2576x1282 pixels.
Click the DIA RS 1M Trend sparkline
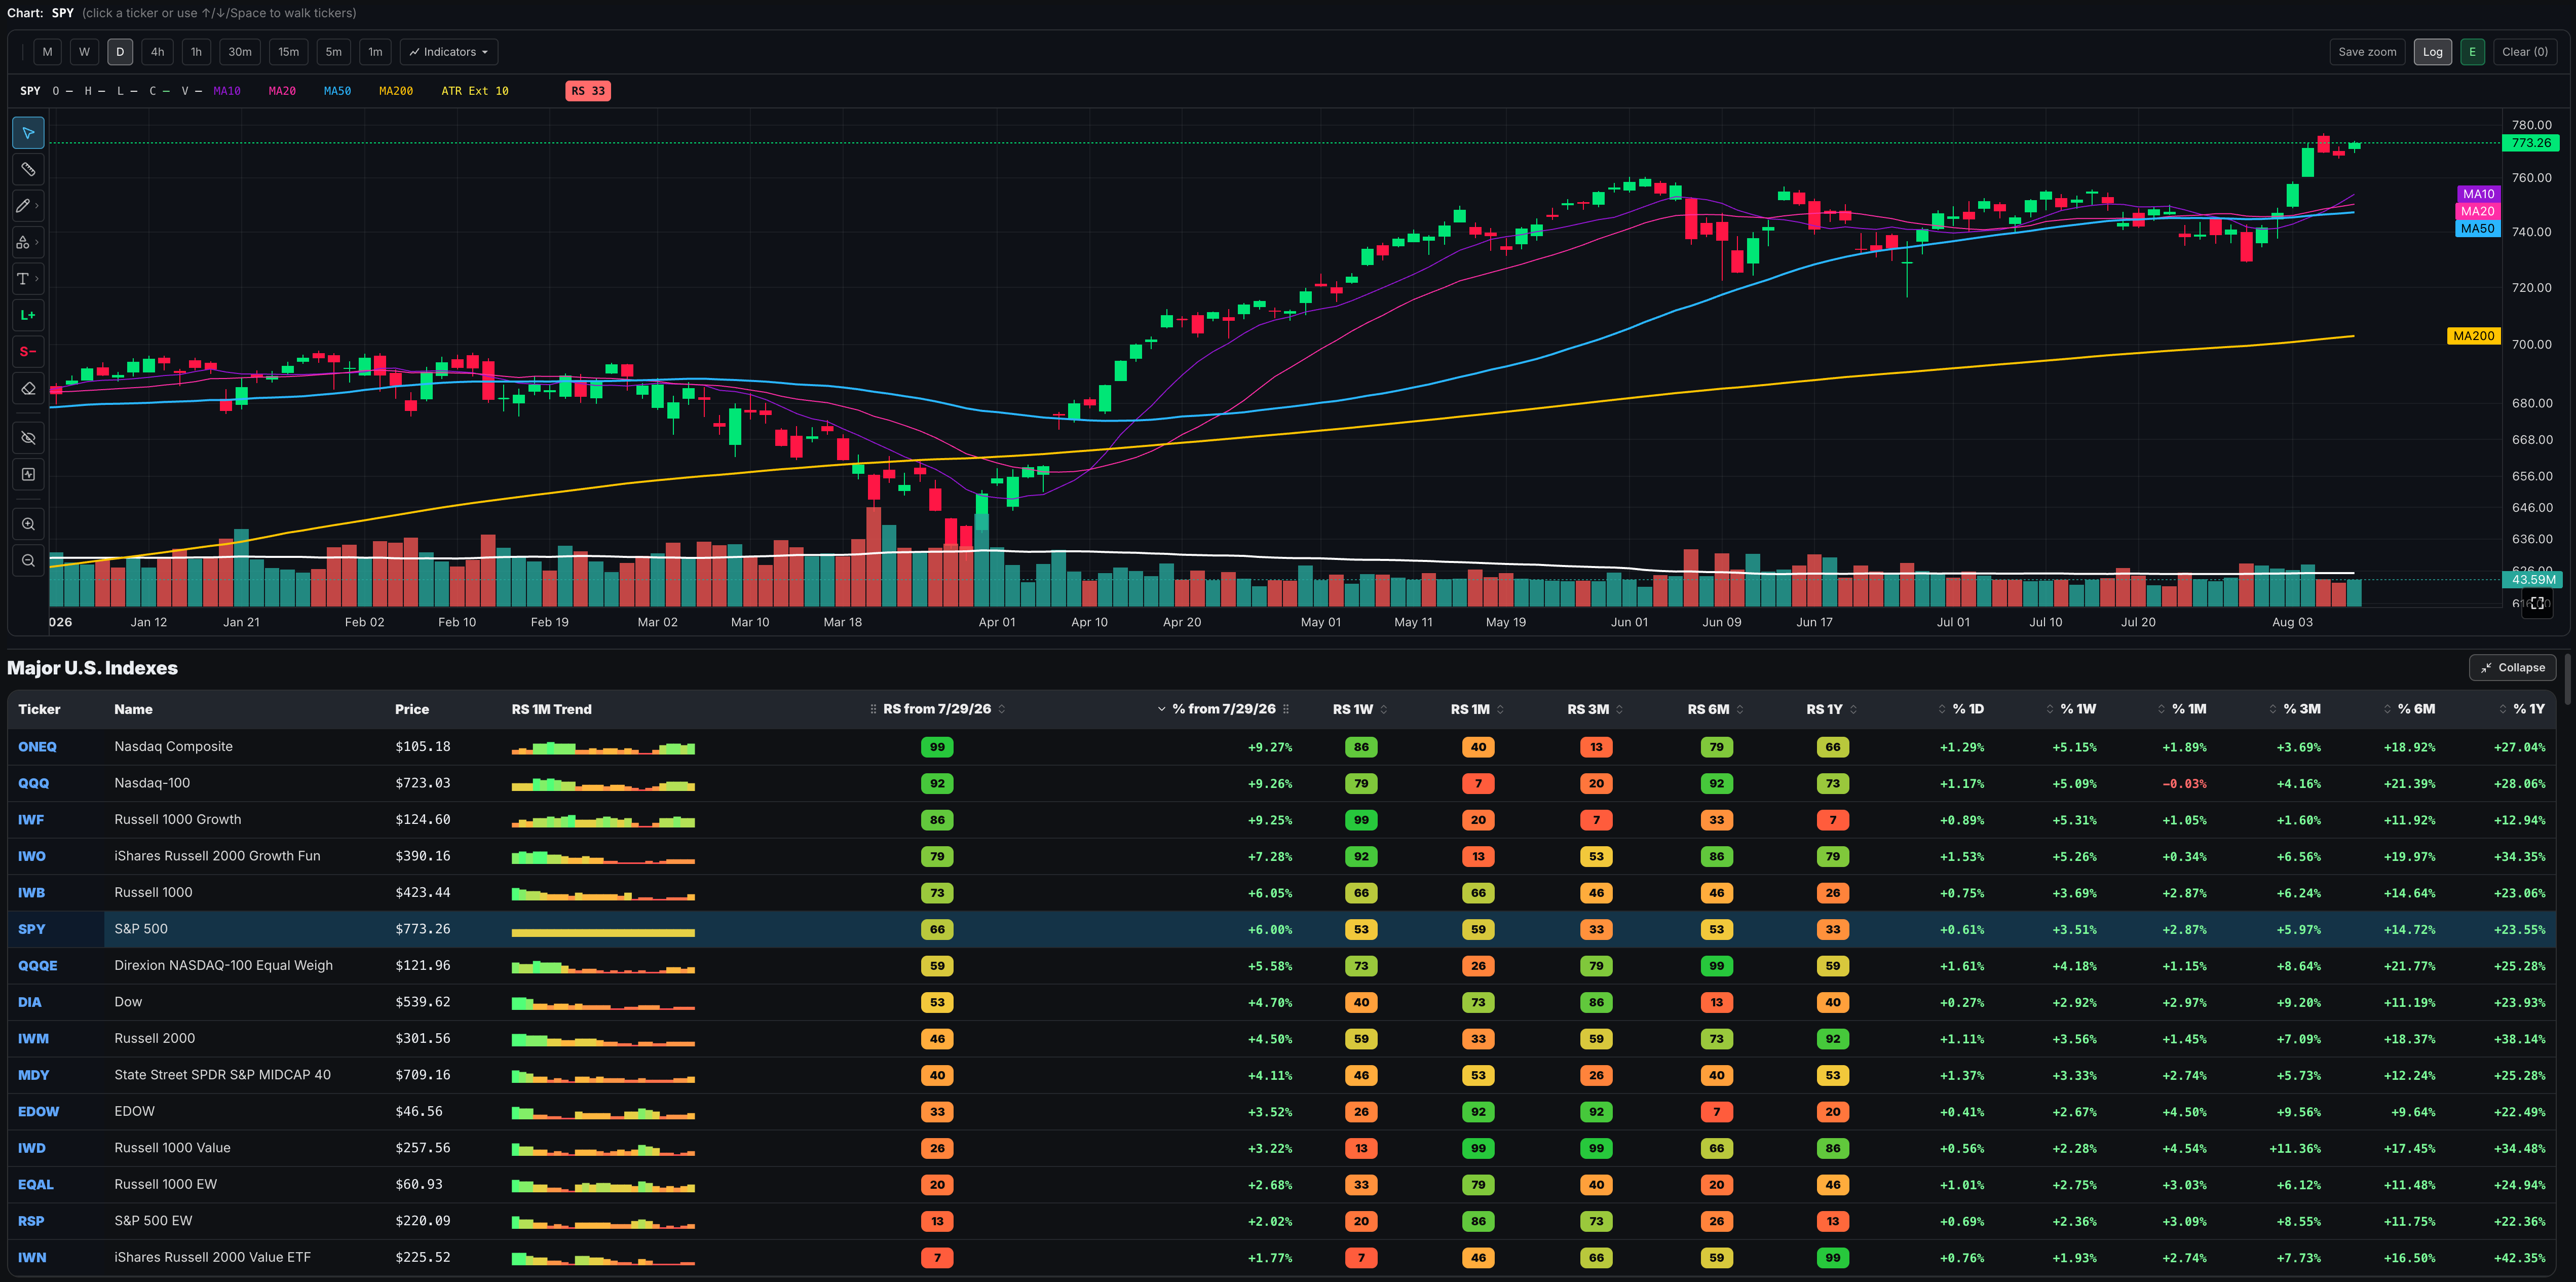603,1002
